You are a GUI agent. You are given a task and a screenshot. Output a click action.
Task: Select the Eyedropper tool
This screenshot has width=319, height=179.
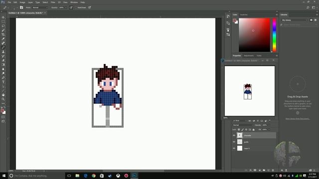(3, 39)
